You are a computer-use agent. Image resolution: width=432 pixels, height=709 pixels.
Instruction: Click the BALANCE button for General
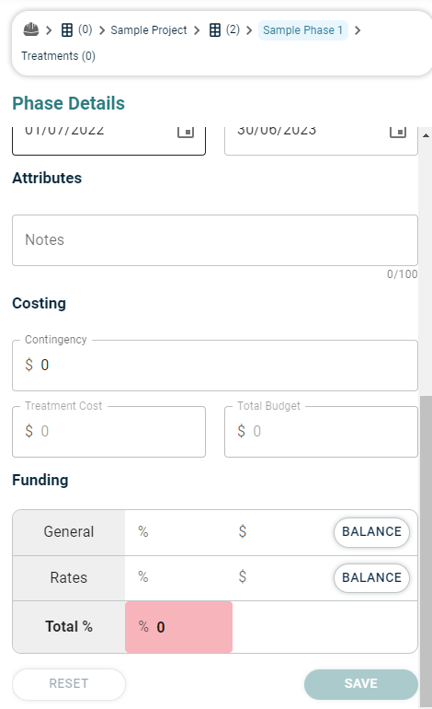tap(371, 532)
